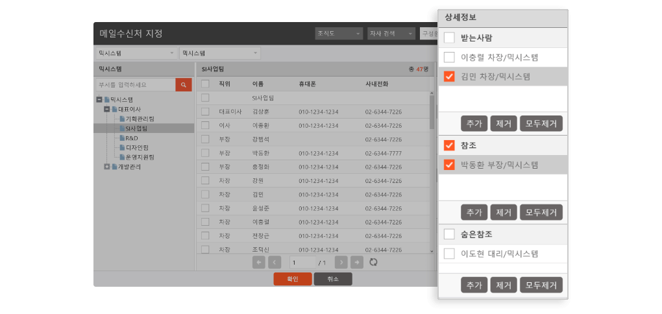Toggle select-all checkbox in table header

[x=205, y=84]
